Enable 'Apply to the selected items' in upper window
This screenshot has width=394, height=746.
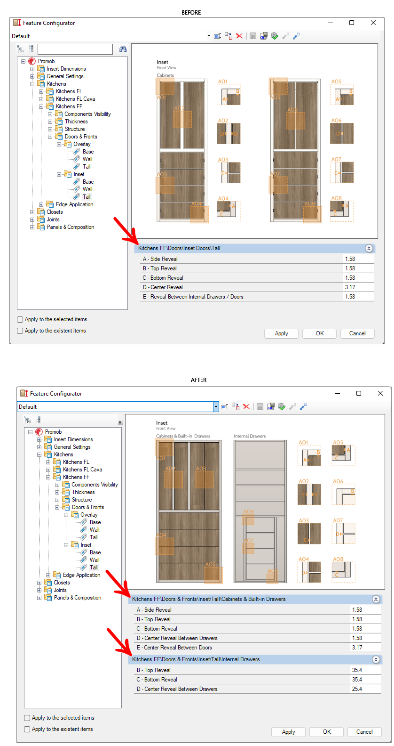click(20, 319)
